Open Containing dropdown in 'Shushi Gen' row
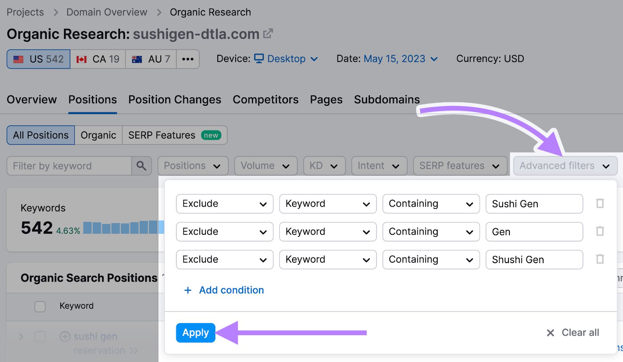Viewport: 623px width, 362px height. (431, 259)
